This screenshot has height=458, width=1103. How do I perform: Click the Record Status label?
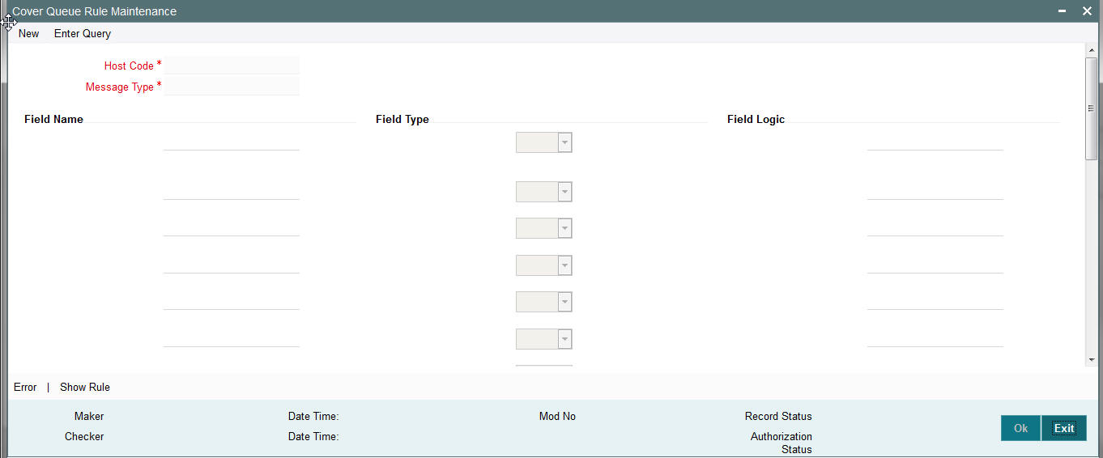pos(778,416)
